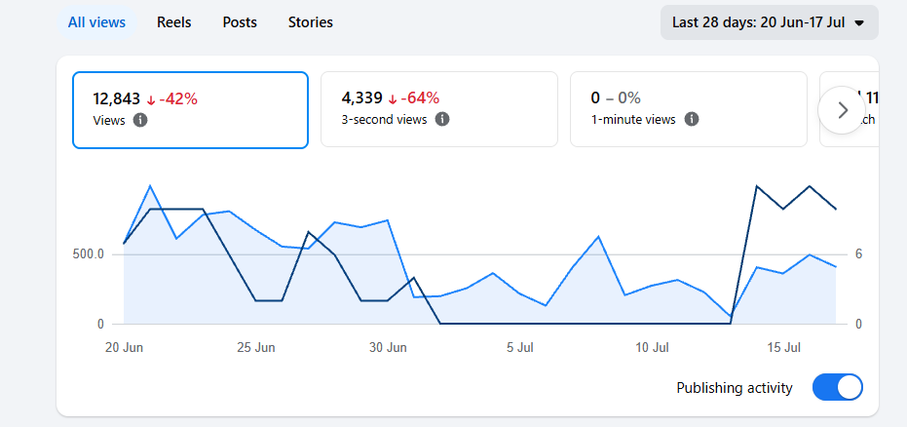Screen dimensions: 907x427
Task: Select the All views tab
Action: 96,22
